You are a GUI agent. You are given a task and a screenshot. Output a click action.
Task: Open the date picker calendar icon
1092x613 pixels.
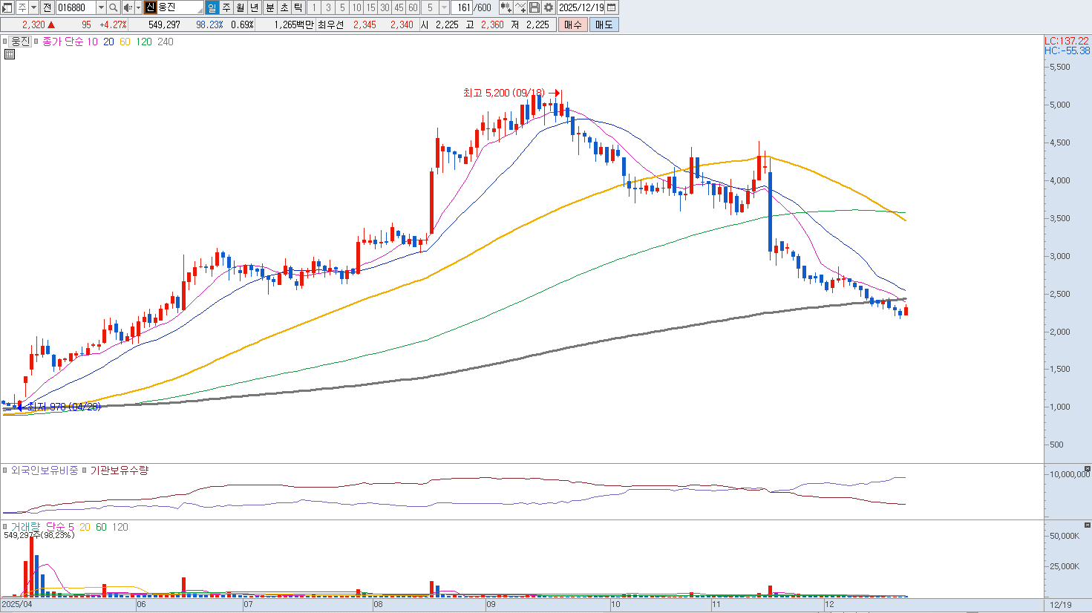(x=612, y=7)
